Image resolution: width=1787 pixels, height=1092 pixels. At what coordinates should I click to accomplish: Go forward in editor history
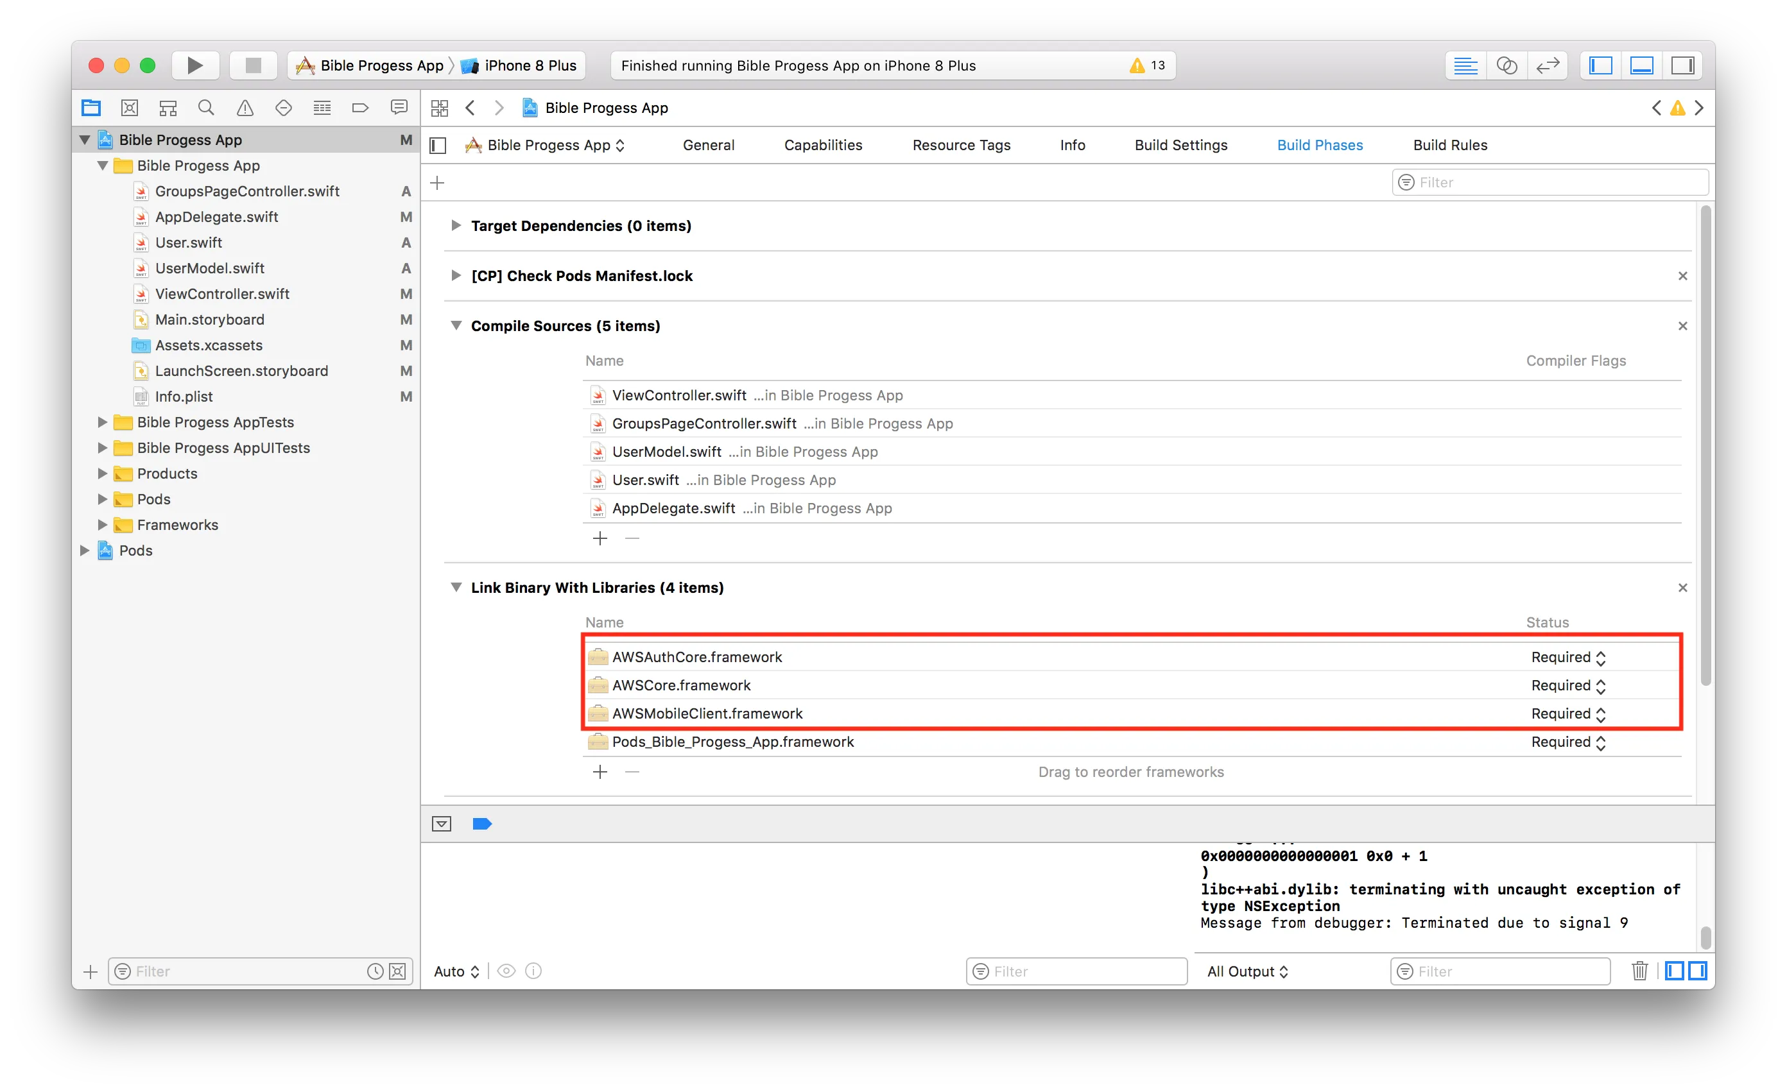(499, 108)
